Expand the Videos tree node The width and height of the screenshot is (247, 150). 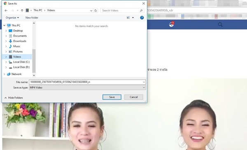[x=6, y=57]
